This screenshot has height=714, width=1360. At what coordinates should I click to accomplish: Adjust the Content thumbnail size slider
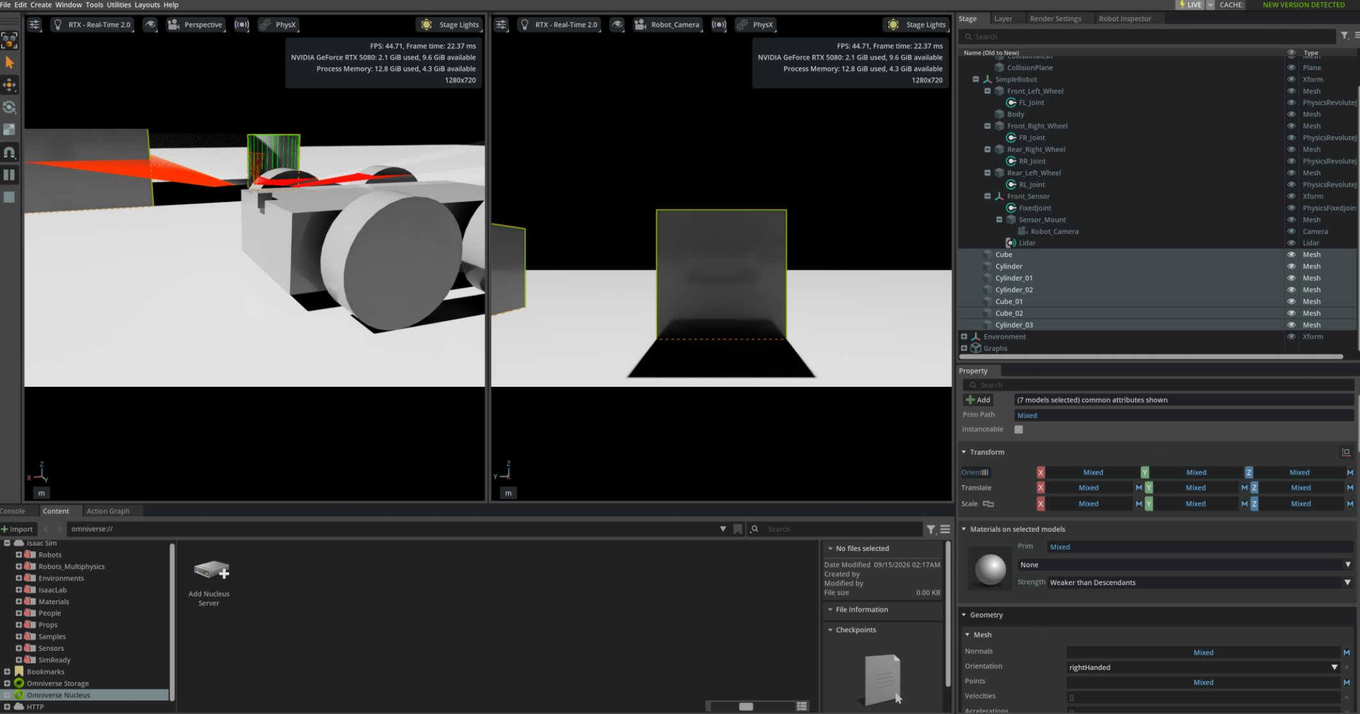(x=746, y=706)
